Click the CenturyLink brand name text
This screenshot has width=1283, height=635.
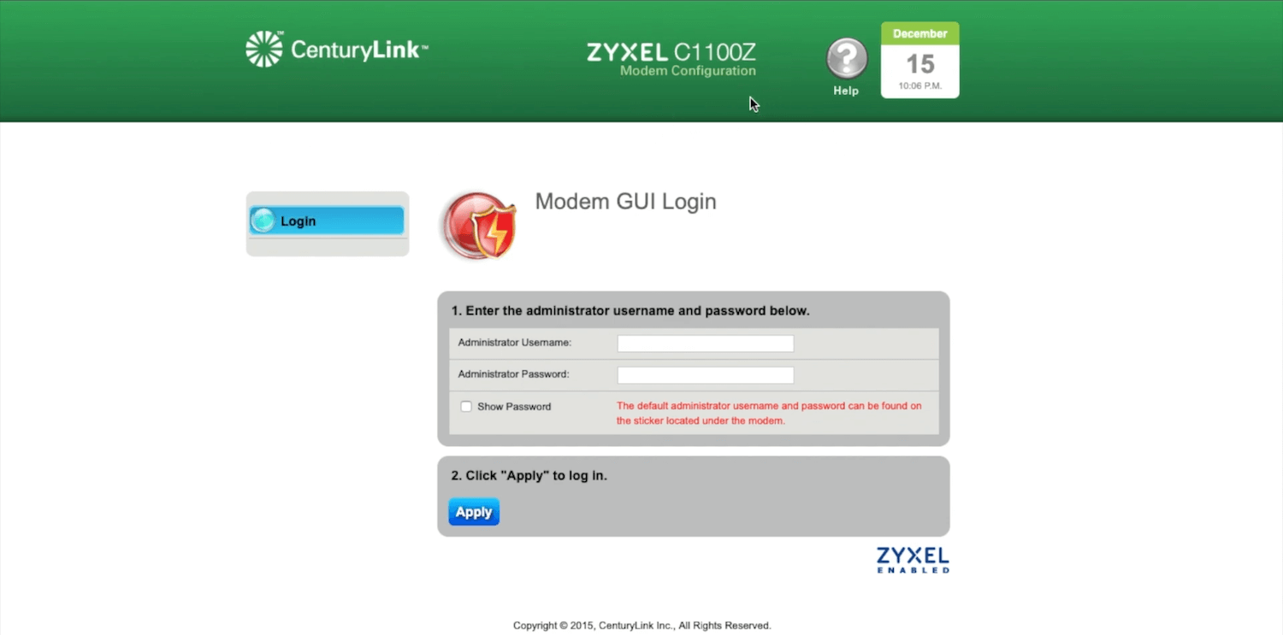(x=359, y=50)
